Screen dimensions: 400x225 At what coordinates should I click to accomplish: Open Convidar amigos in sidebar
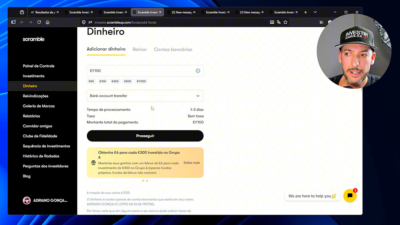coord(37,126)
